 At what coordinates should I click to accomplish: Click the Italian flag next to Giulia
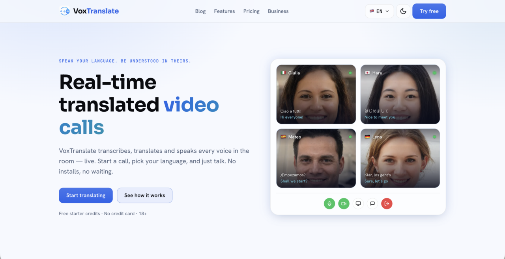coord(283,73)
